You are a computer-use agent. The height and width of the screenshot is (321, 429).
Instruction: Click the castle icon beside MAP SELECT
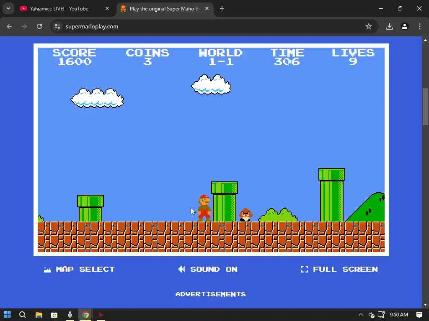tap(47, 270)
